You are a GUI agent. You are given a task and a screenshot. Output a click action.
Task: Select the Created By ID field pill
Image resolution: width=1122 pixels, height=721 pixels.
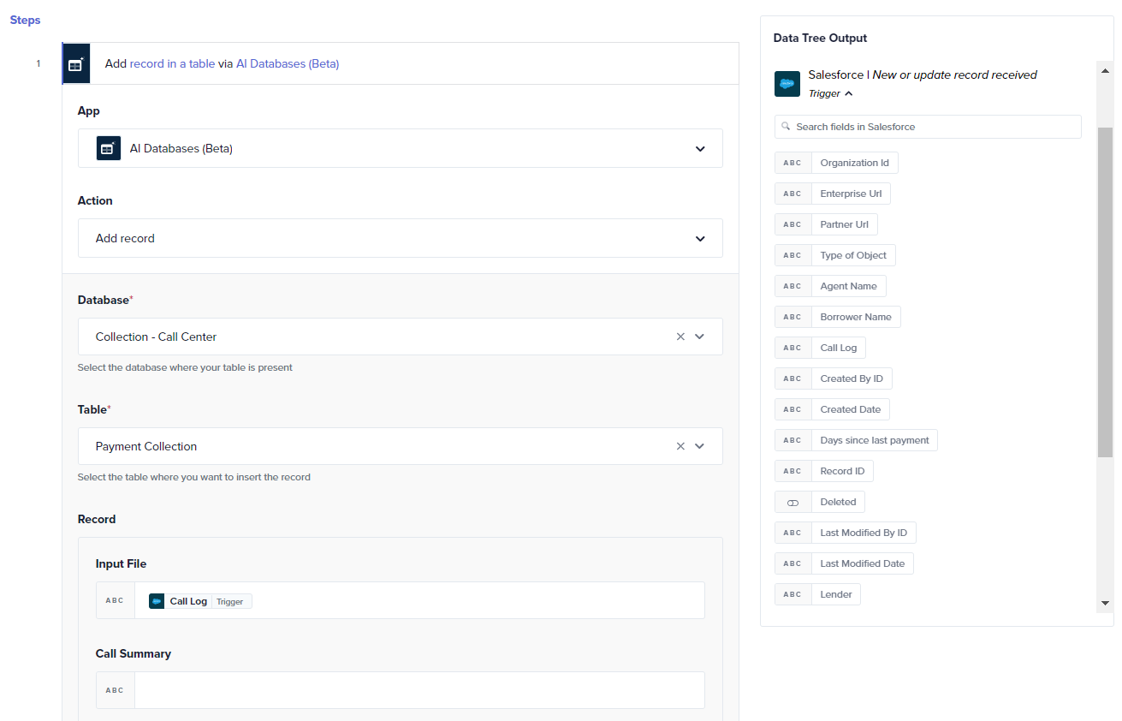point(834,378)
